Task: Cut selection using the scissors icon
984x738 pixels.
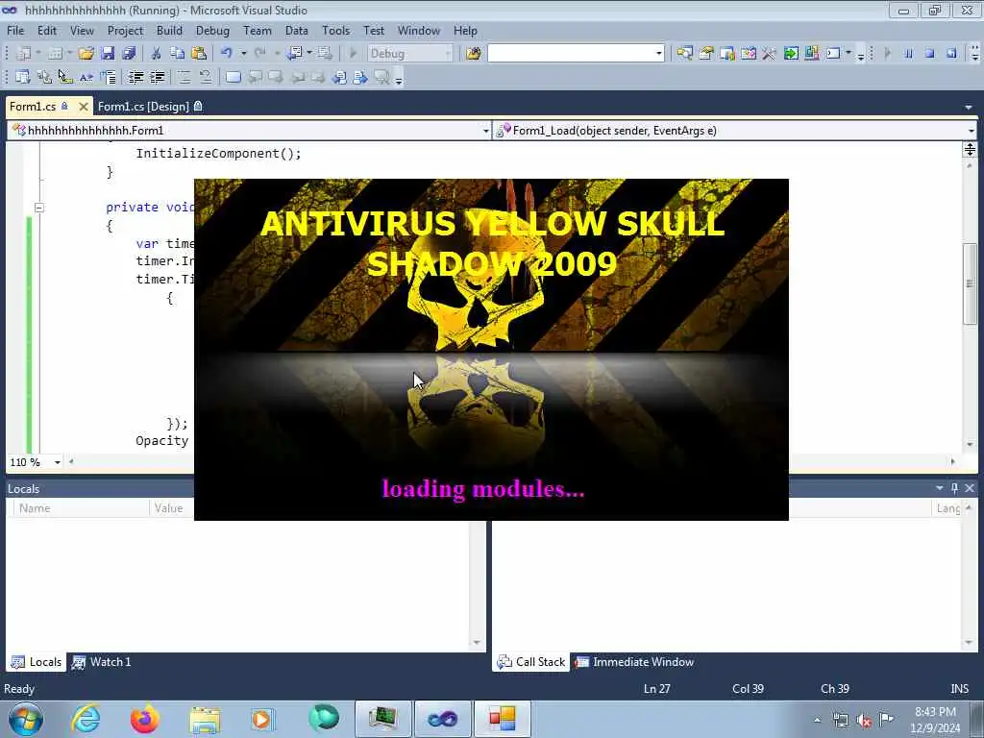Action: coord(156,54)
